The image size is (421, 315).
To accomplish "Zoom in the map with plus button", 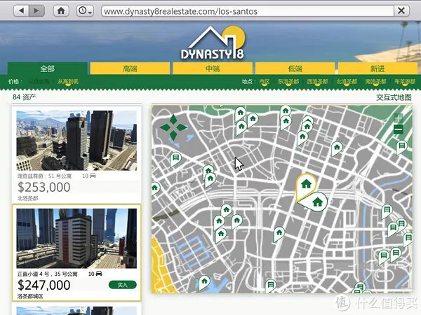I will click(x=399, y=118).
